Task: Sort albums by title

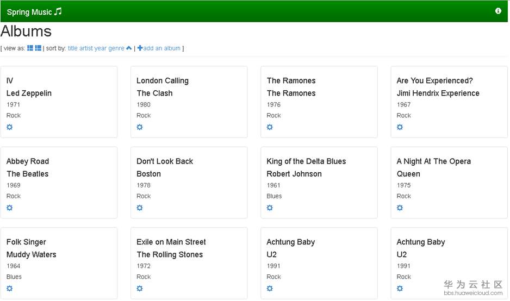Action: (72, 48)
